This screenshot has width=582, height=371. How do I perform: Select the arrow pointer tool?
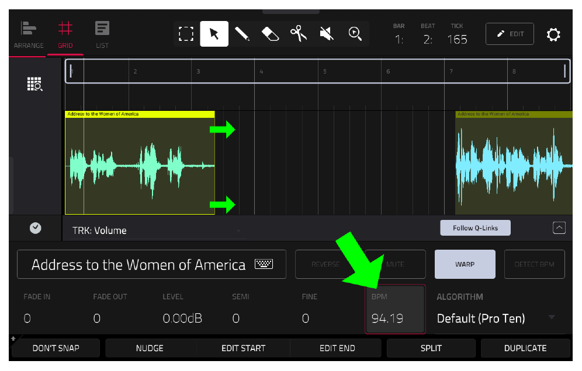click(x=214, y=34)
